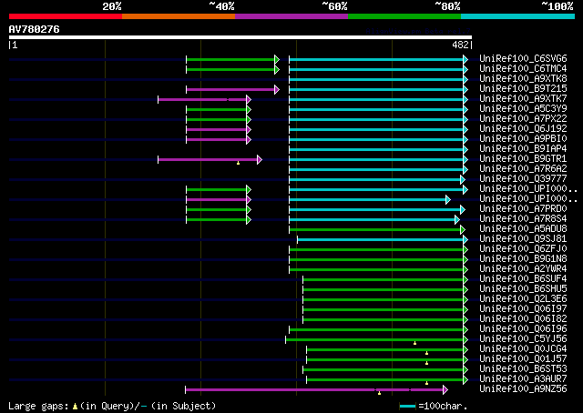Select the UniRef100_Q01J57 label
The width and height of the screenshot is (583, 413).
tap(523, 359)
